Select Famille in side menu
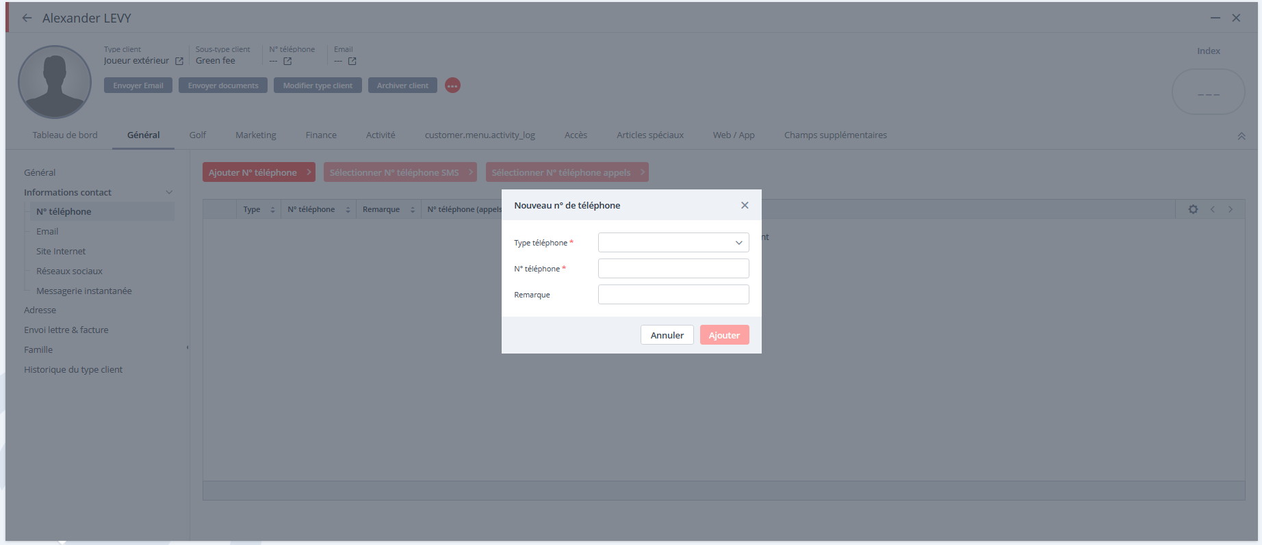The image size is (1262, 545). [38, 350]
